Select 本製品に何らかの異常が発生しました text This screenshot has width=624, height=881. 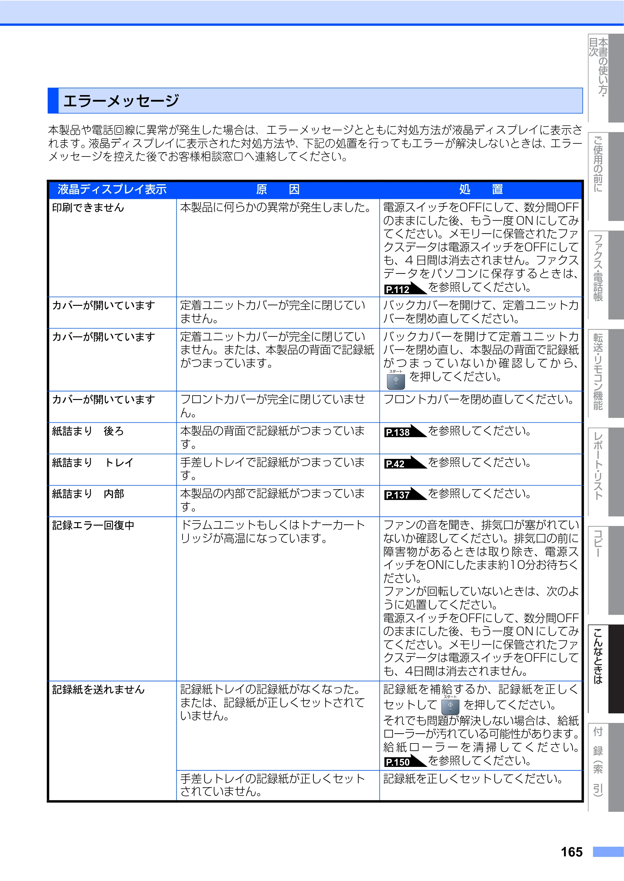click(x=275, y=208)
